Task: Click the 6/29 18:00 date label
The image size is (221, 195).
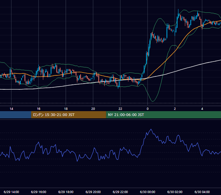Action: pos(66,192)
